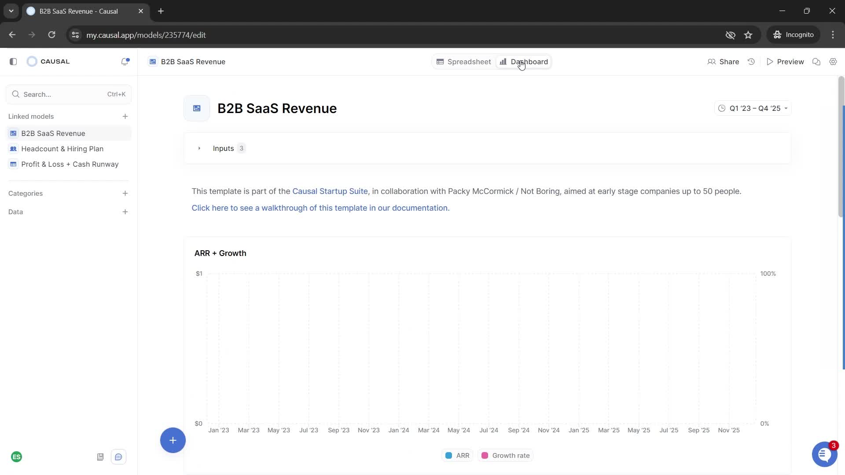Add a linked model with plus icon

125,117
